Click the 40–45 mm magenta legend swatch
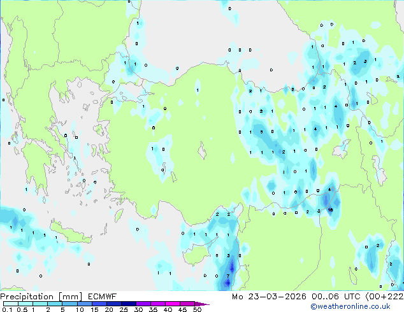Viewport: 404px width, 312px height. [173, 304]
